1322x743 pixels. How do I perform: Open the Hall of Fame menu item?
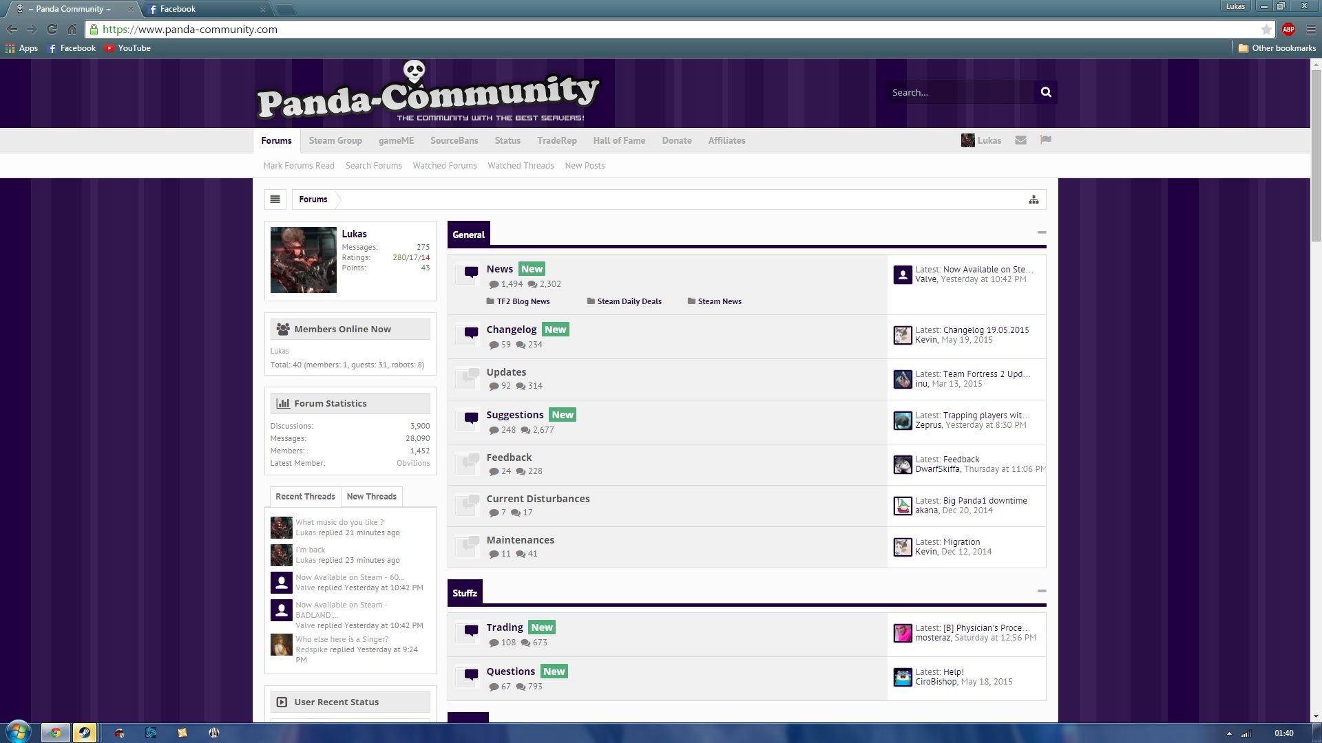pyautogui.click(x=619, y=140)
